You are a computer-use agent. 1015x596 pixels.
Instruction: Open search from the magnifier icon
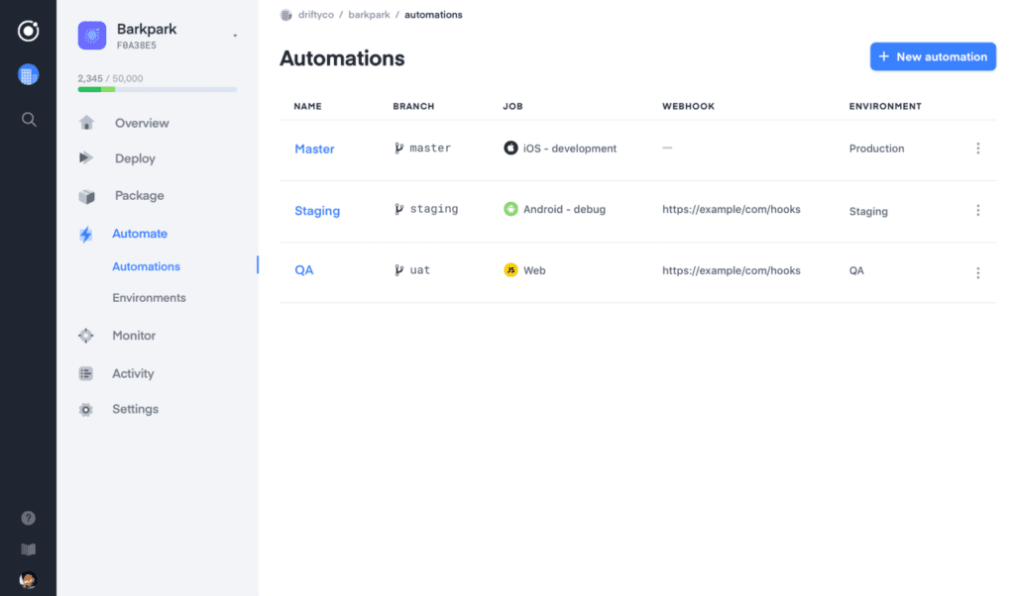(x=29, y=119)
